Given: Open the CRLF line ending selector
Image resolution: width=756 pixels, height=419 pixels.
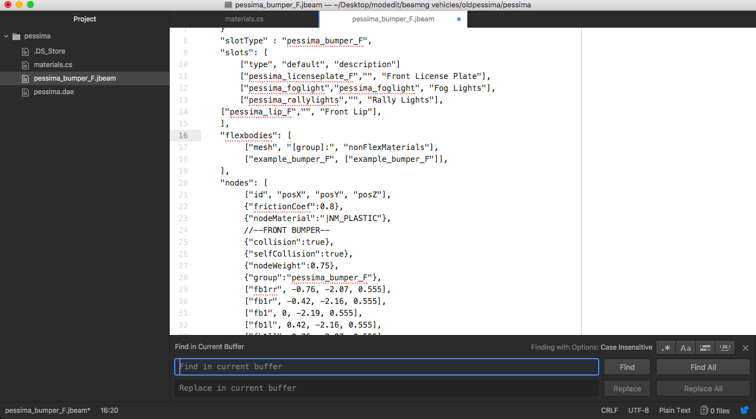Looking at the screenshot, I should coord(609,411).
